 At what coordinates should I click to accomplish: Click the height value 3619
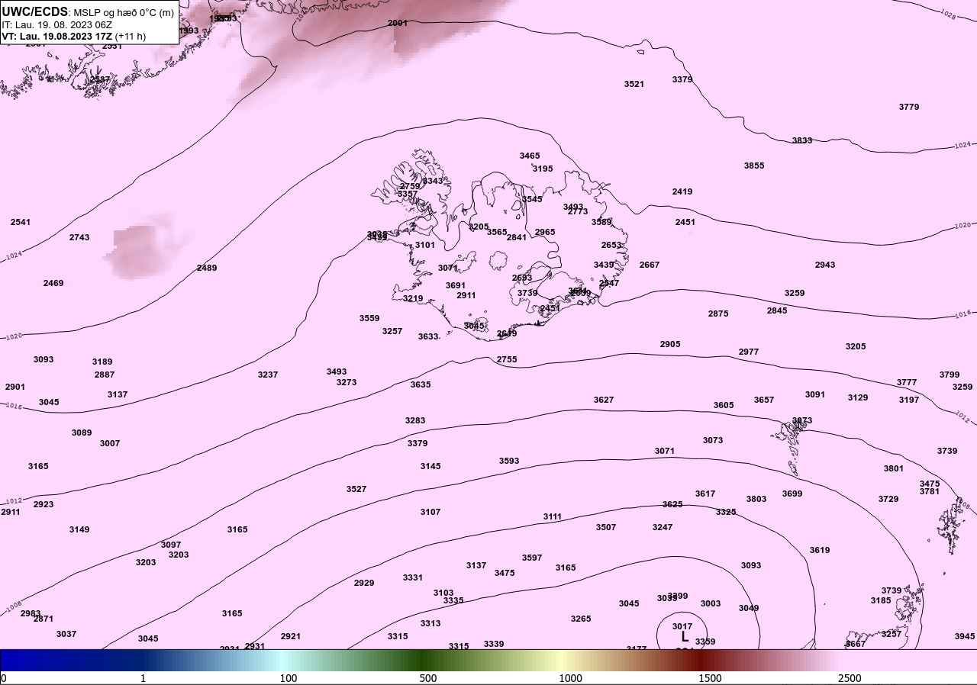tap(820, 550)
